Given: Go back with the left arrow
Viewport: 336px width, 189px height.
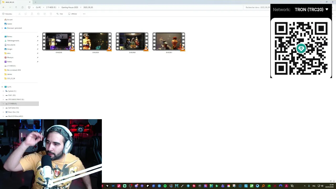Looking at the screenshot, I should click(3, 7).
